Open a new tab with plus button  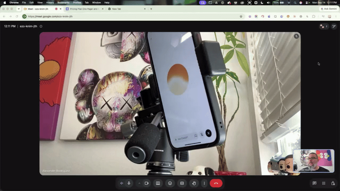pos(151,9)
